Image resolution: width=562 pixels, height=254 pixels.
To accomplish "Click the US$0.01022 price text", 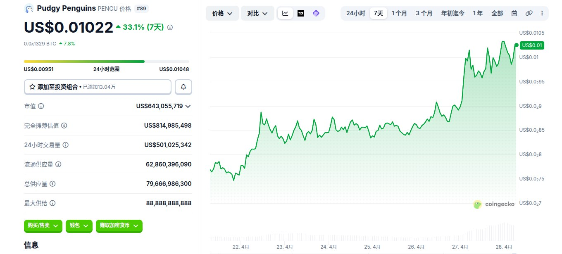I will click(69, 27).
